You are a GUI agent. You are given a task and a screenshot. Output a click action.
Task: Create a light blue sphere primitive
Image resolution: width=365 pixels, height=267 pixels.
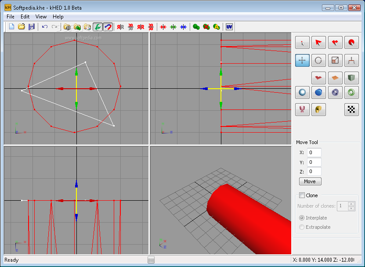pos(302,92)
